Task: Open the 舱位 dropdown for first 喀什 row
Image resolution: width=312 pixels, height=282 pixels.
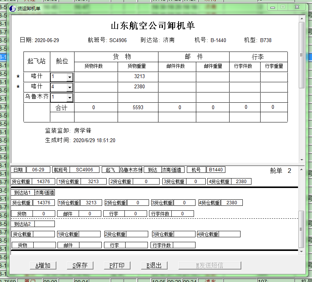Action: click(70, 77)
